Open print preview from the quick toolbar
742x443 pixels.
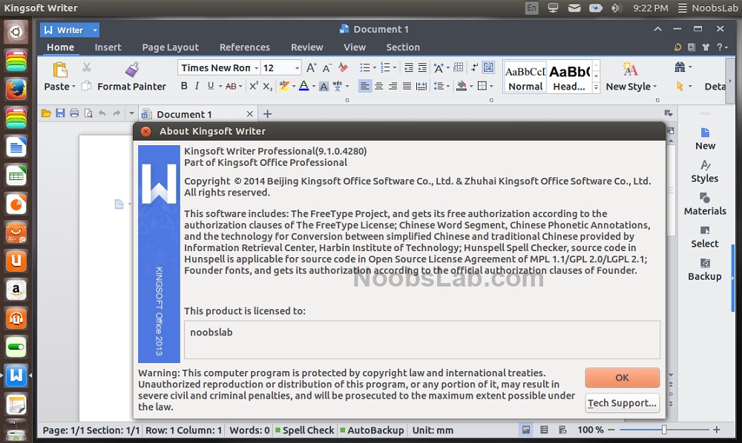[88, 113]
